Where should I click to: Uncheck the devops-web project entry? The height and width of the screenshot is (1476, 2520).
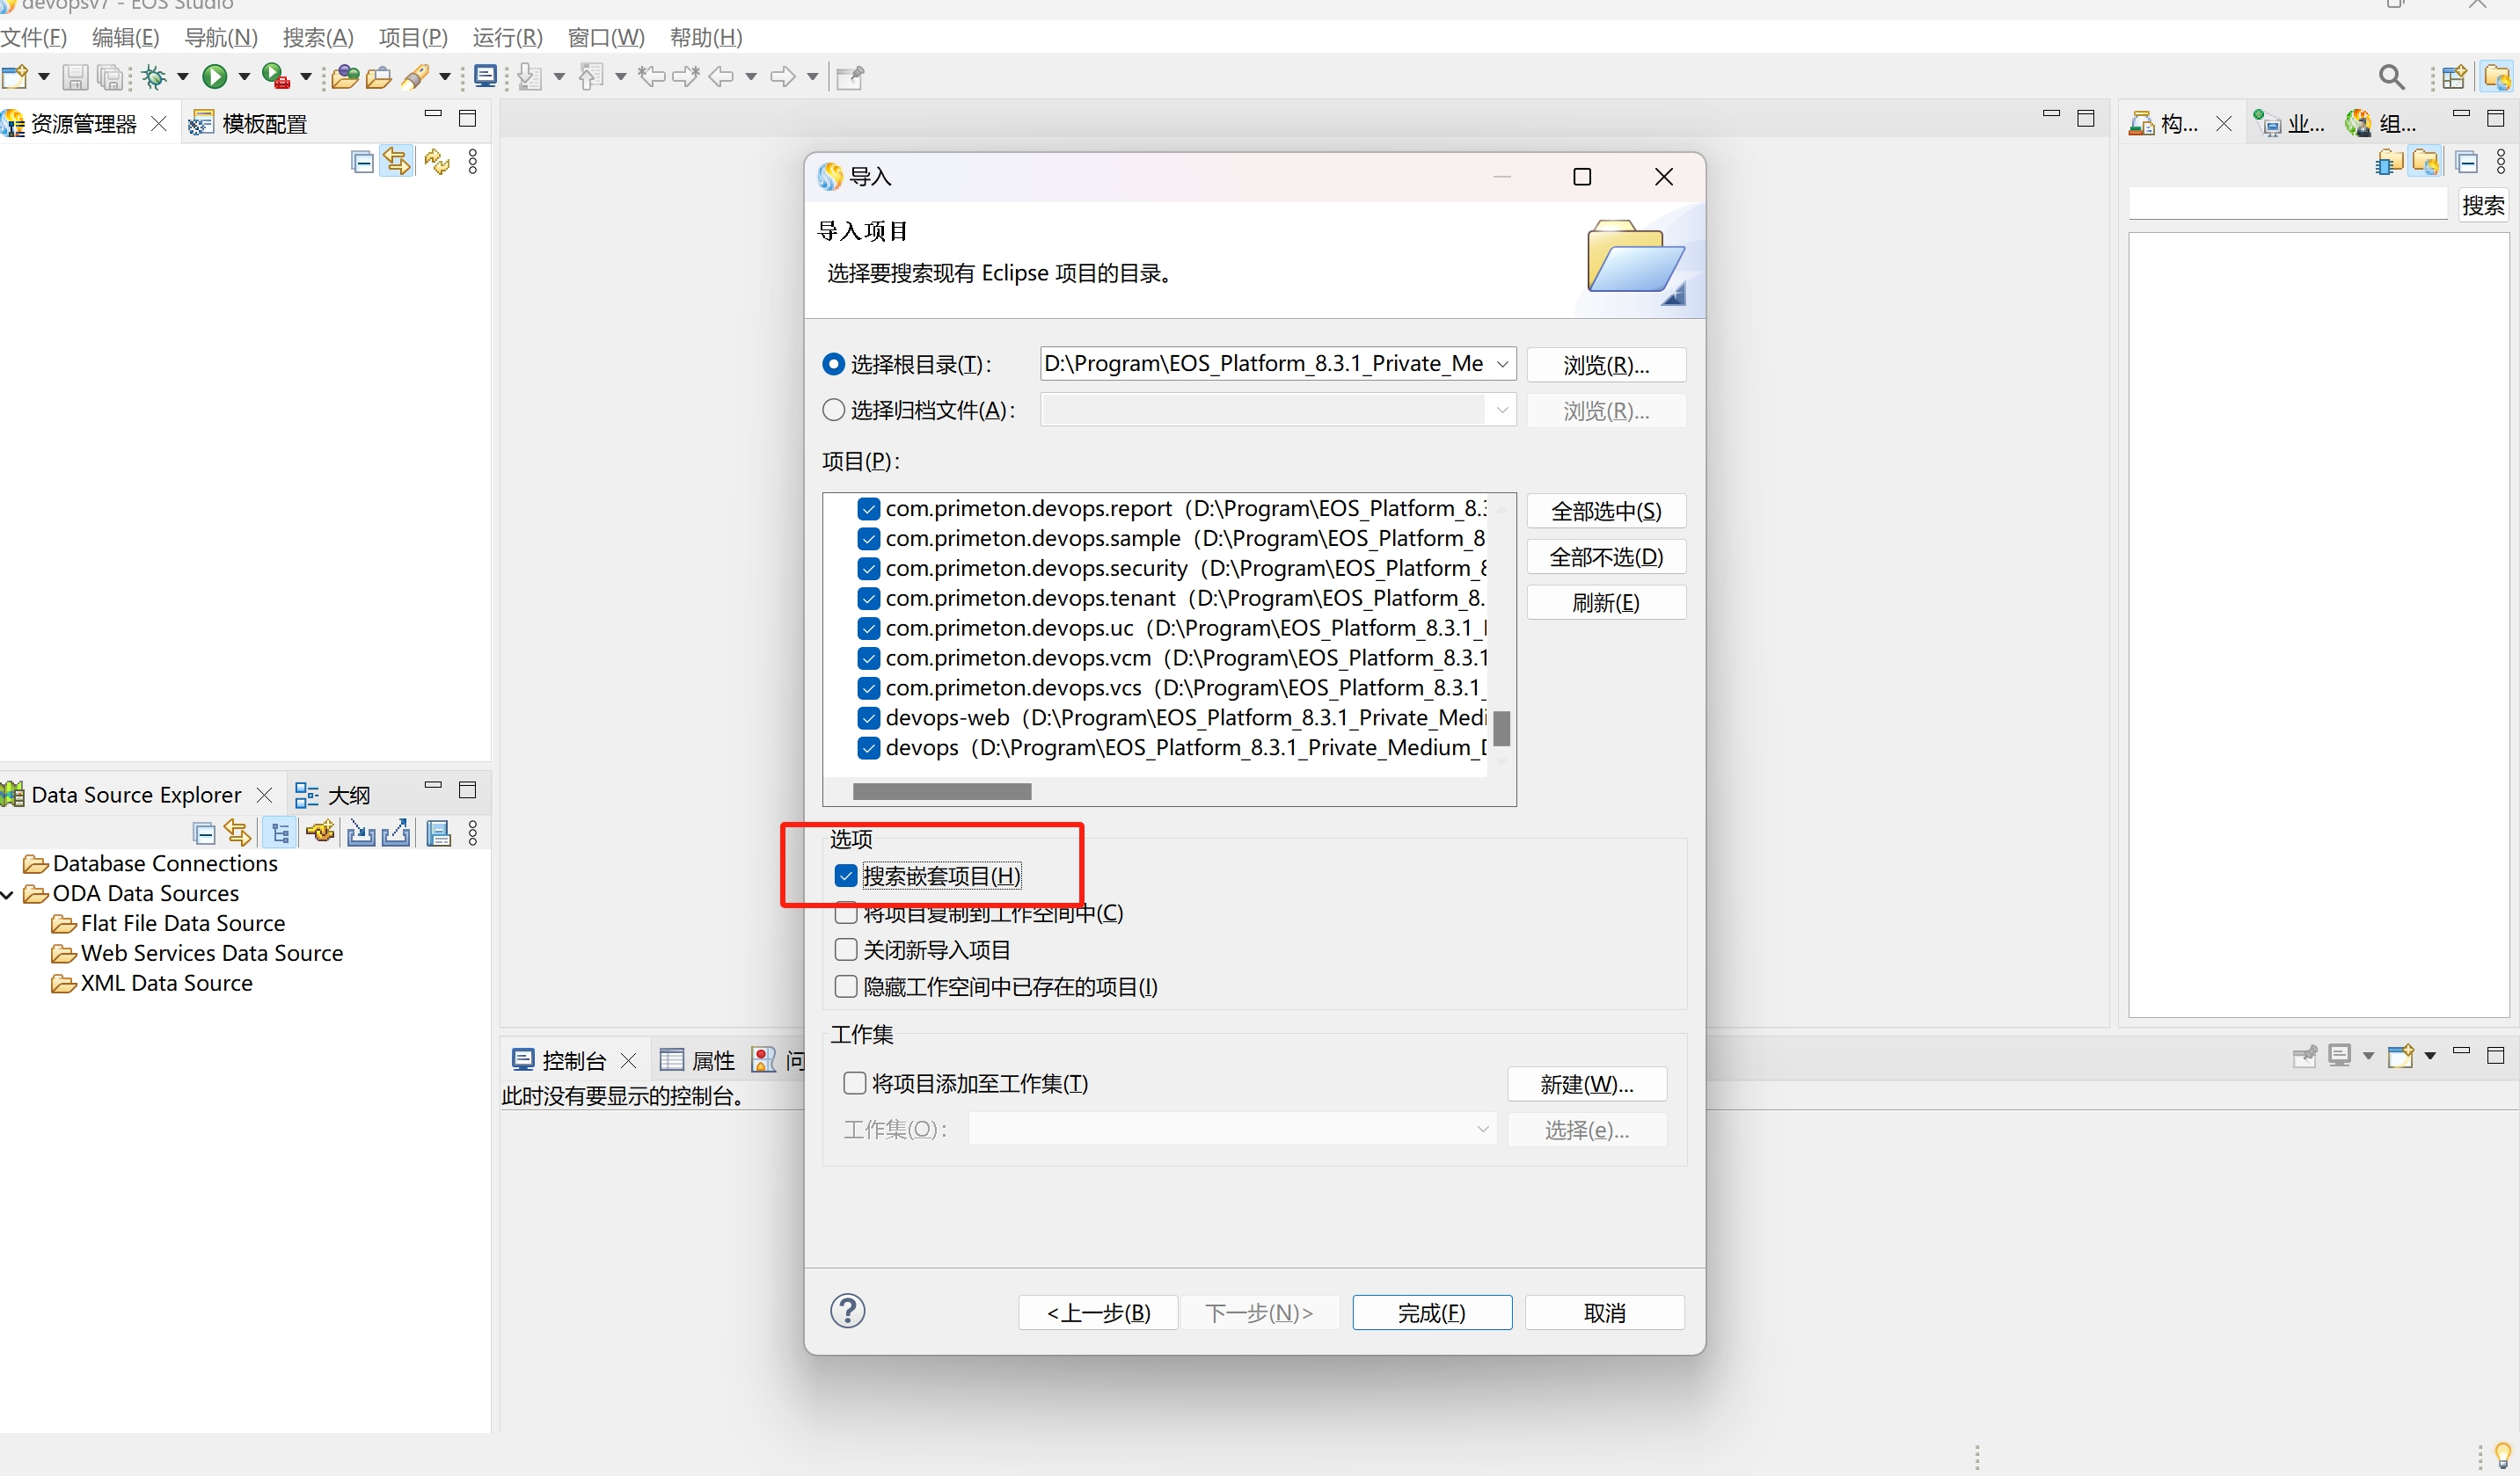click(869, 717)
